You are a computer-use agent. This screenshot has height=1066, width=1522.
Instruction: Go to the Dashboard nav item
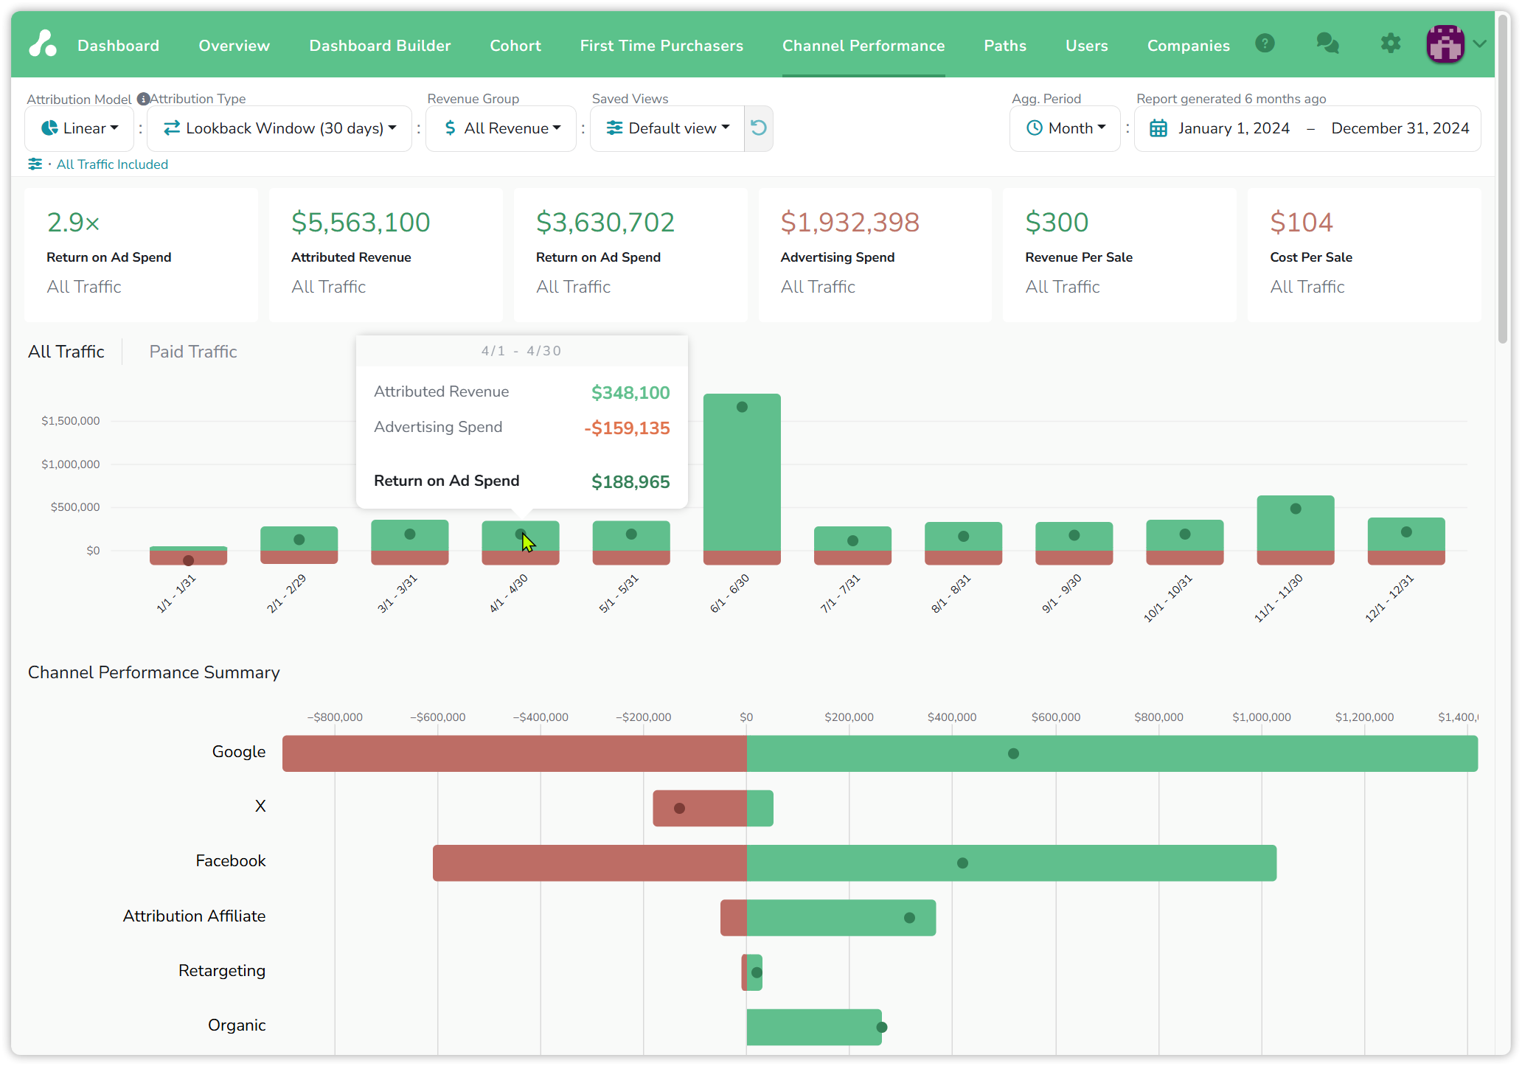click(x=118, y=46)
